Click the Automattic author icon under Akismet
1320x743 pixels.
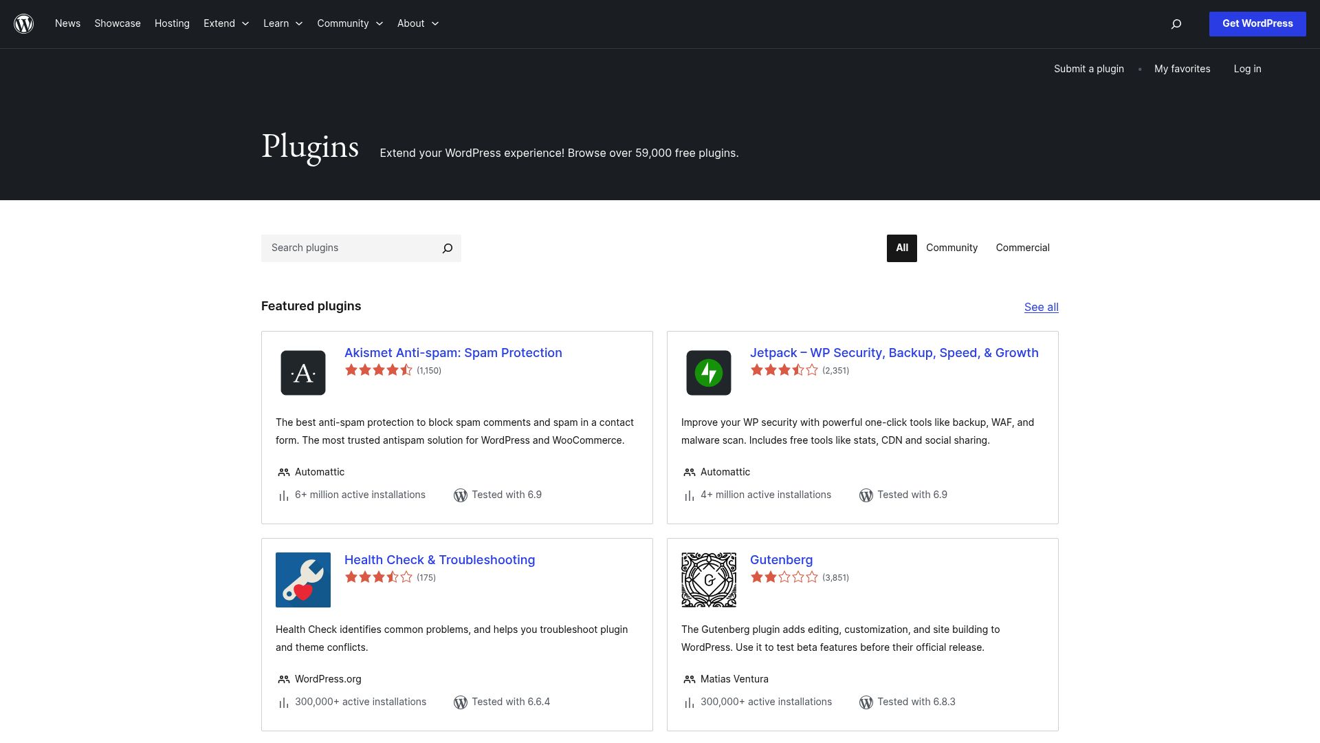[283, 472]
